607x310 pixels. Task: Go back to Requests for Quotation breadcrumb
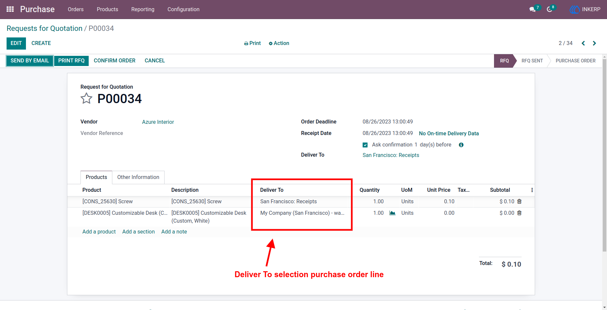(x=44, y=29)
